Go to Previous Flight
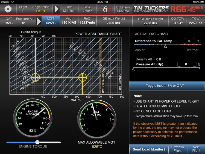The width and height of the screenshot is (205, 154). [178, 149]
